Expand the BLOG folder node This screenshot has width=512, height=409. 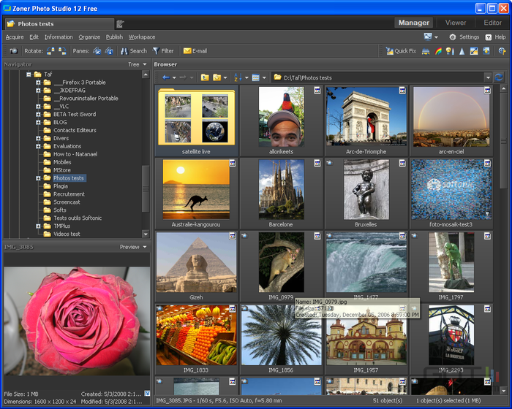point(38,122)
